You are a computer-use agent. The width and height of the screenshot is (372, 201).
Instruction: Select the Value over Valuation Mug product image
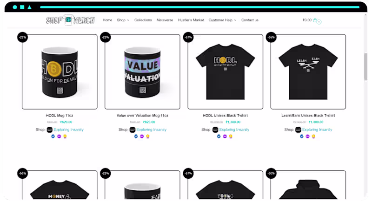[142, 72]
